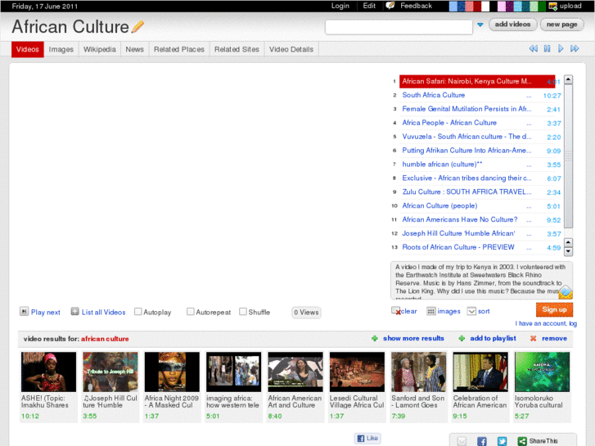The image size is (595, 446).
Task: Open the dropdown arrow beside search box
Action: click(x=480, y=25)
